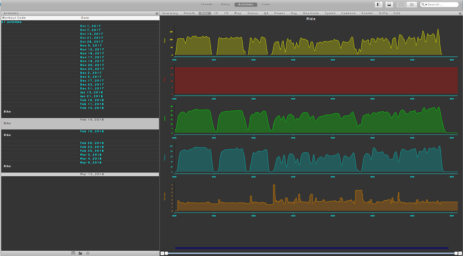Open the Trends view
Viewport: 463px width, 256px height.
click(x=207, y=5)
